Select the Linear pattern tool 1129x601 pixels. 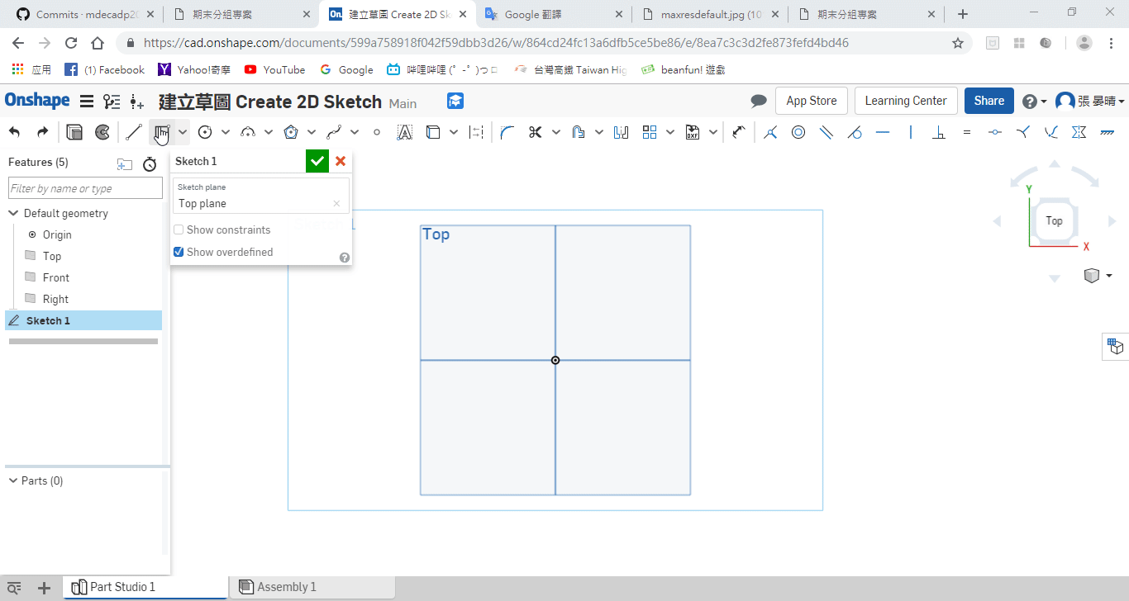[650, 132]
